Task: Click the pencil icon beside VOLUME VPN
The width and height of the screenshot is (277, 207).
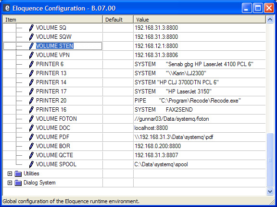Action: (31, 55)
